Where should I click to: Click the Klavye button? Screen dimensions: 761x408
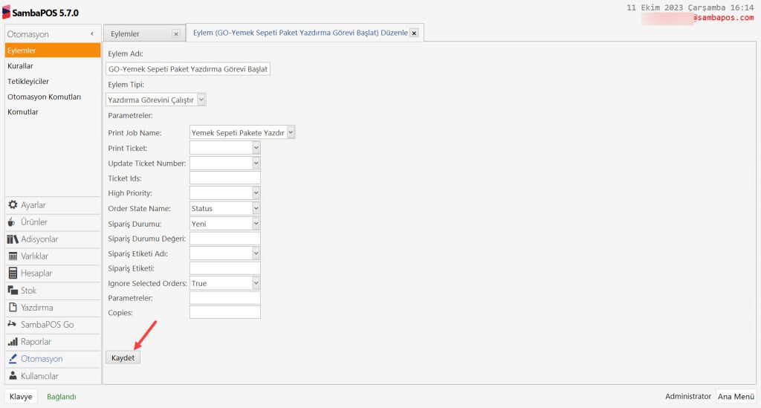coord(21,396)
